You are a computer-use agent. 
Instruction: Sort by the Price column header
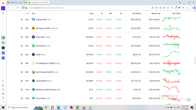coord(92,13)
